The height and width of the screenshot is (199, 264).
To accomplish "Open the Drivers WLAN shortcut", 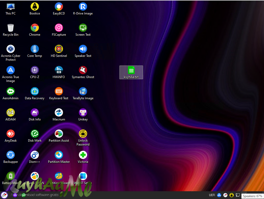I will tap(35, 179).
